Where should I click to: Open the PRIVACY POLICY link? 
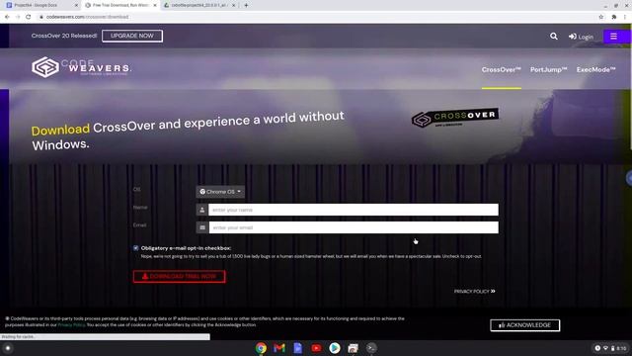(x=474, y=292)
